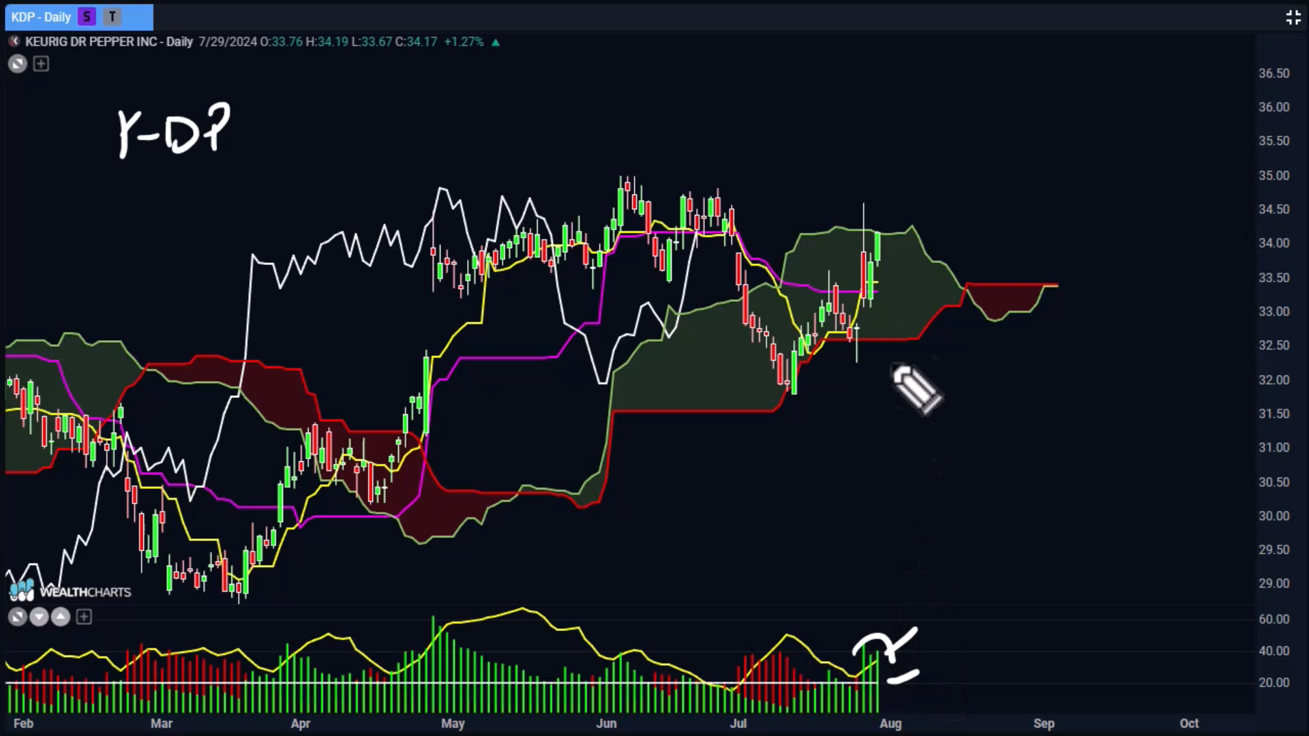Click May label on time axis
The width and height of the screenshot is (1309, 736).
pyautogui.click(x=453, y=724)
